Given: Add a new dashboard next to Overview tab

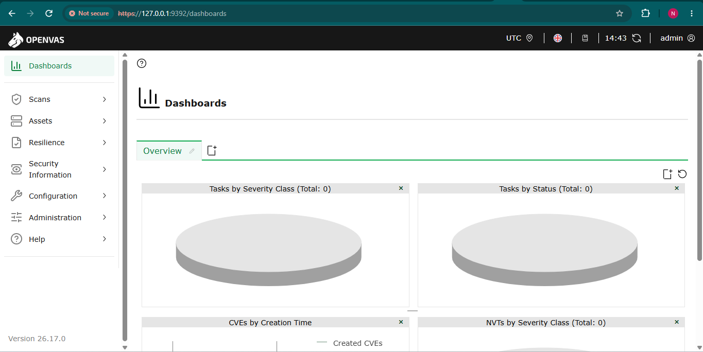Looking at the screenshot, I should click(x=212, y=150).
